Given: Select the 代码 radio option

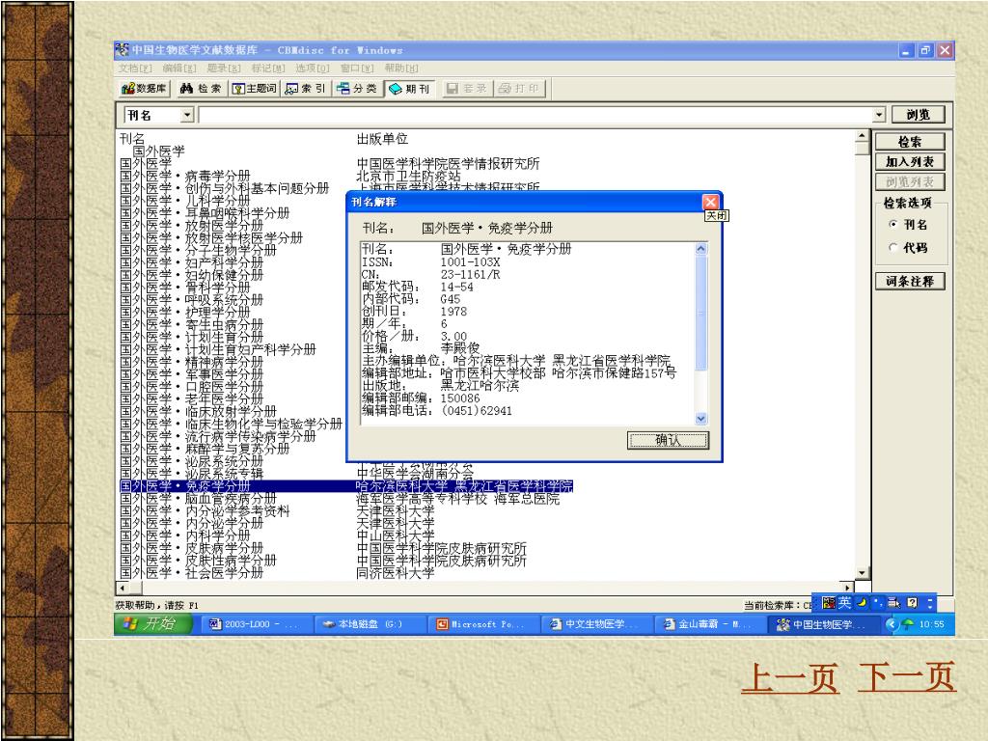Looking at the screenshot, I should (x=892, y=248).
